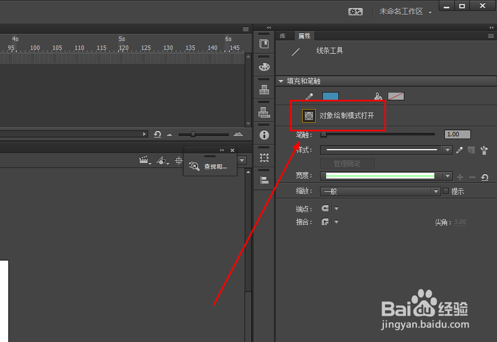497x342 pixels.
Task: Click the timeline horizontal scroll right arrow
Action: [x=144, y=134]
